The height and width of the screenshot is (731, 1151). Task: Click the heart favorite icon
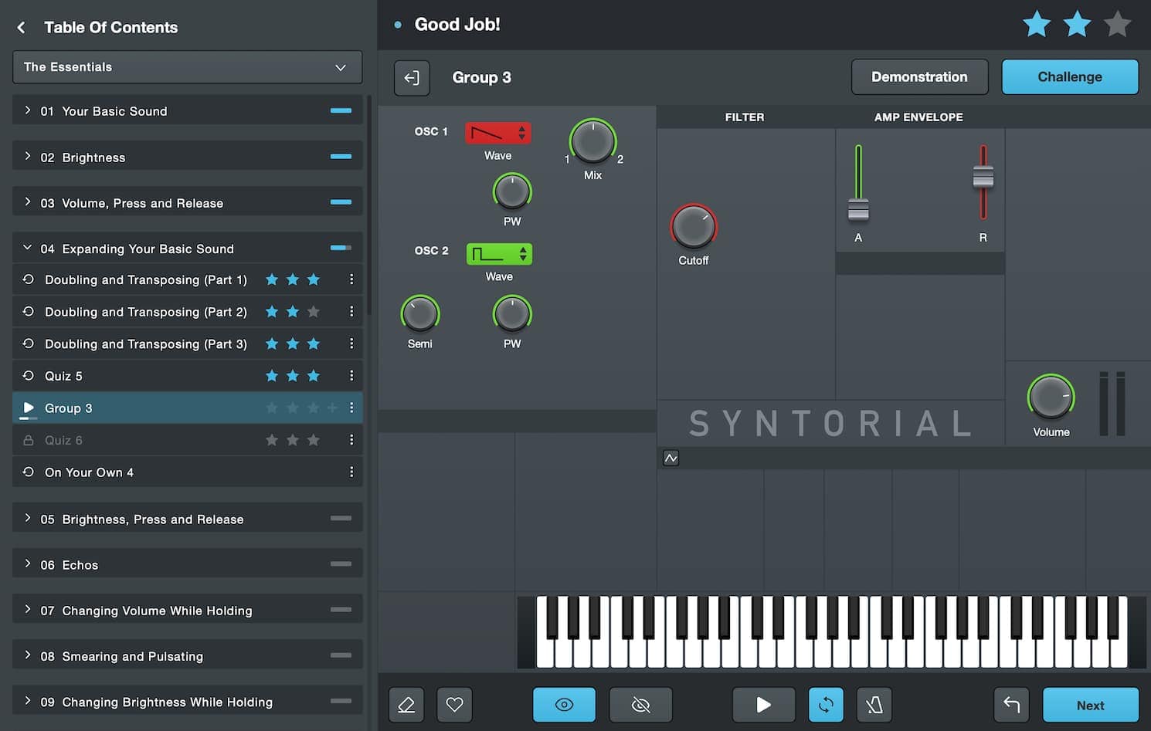[x=454, y=705]
